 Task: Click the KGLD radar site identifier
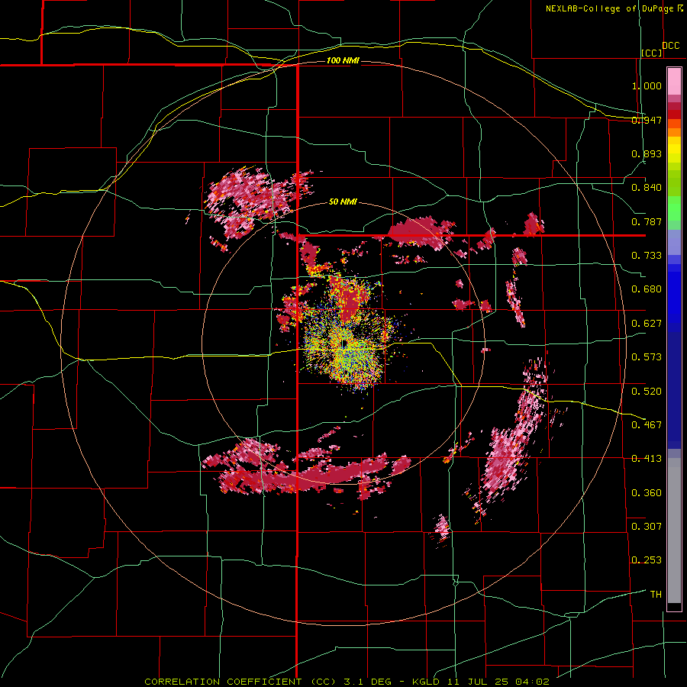pyautogui.click(x=427, y=682)
